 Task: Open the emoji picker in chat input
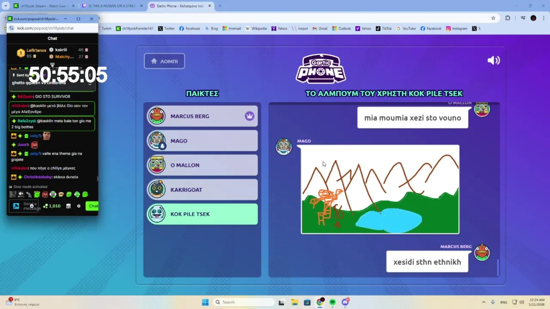tap(32, 206)
